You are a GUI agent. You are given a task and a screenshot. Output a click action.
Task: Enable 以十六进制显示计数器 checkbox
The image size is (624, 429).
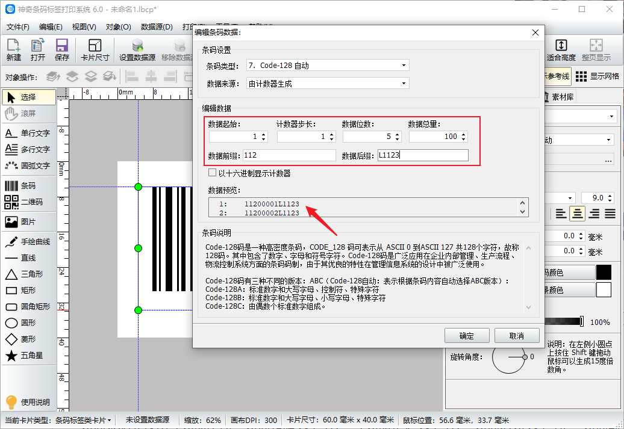pyautogui.click(x=213, y=173)
